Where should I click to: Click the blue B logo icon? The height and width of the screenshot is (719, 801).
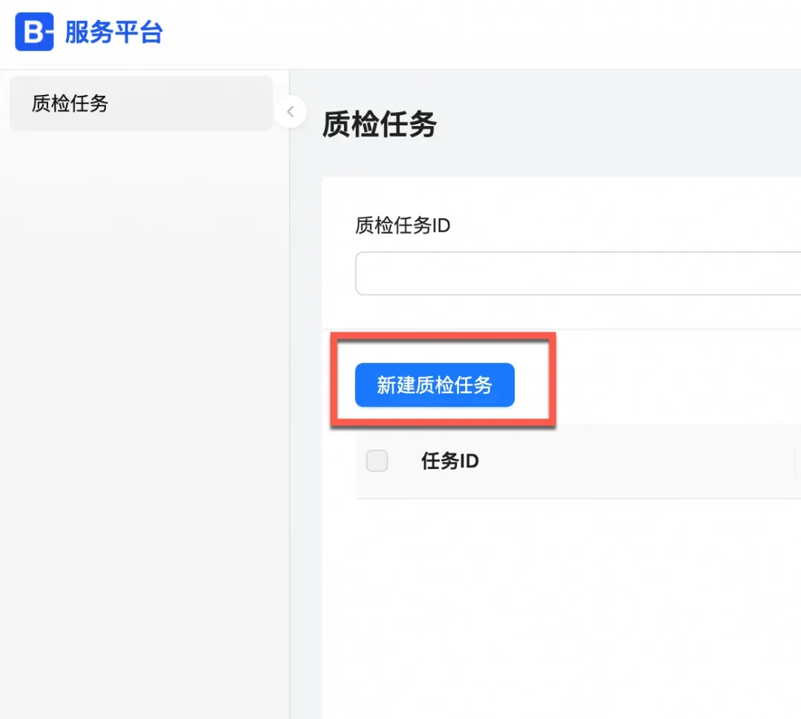34,32
